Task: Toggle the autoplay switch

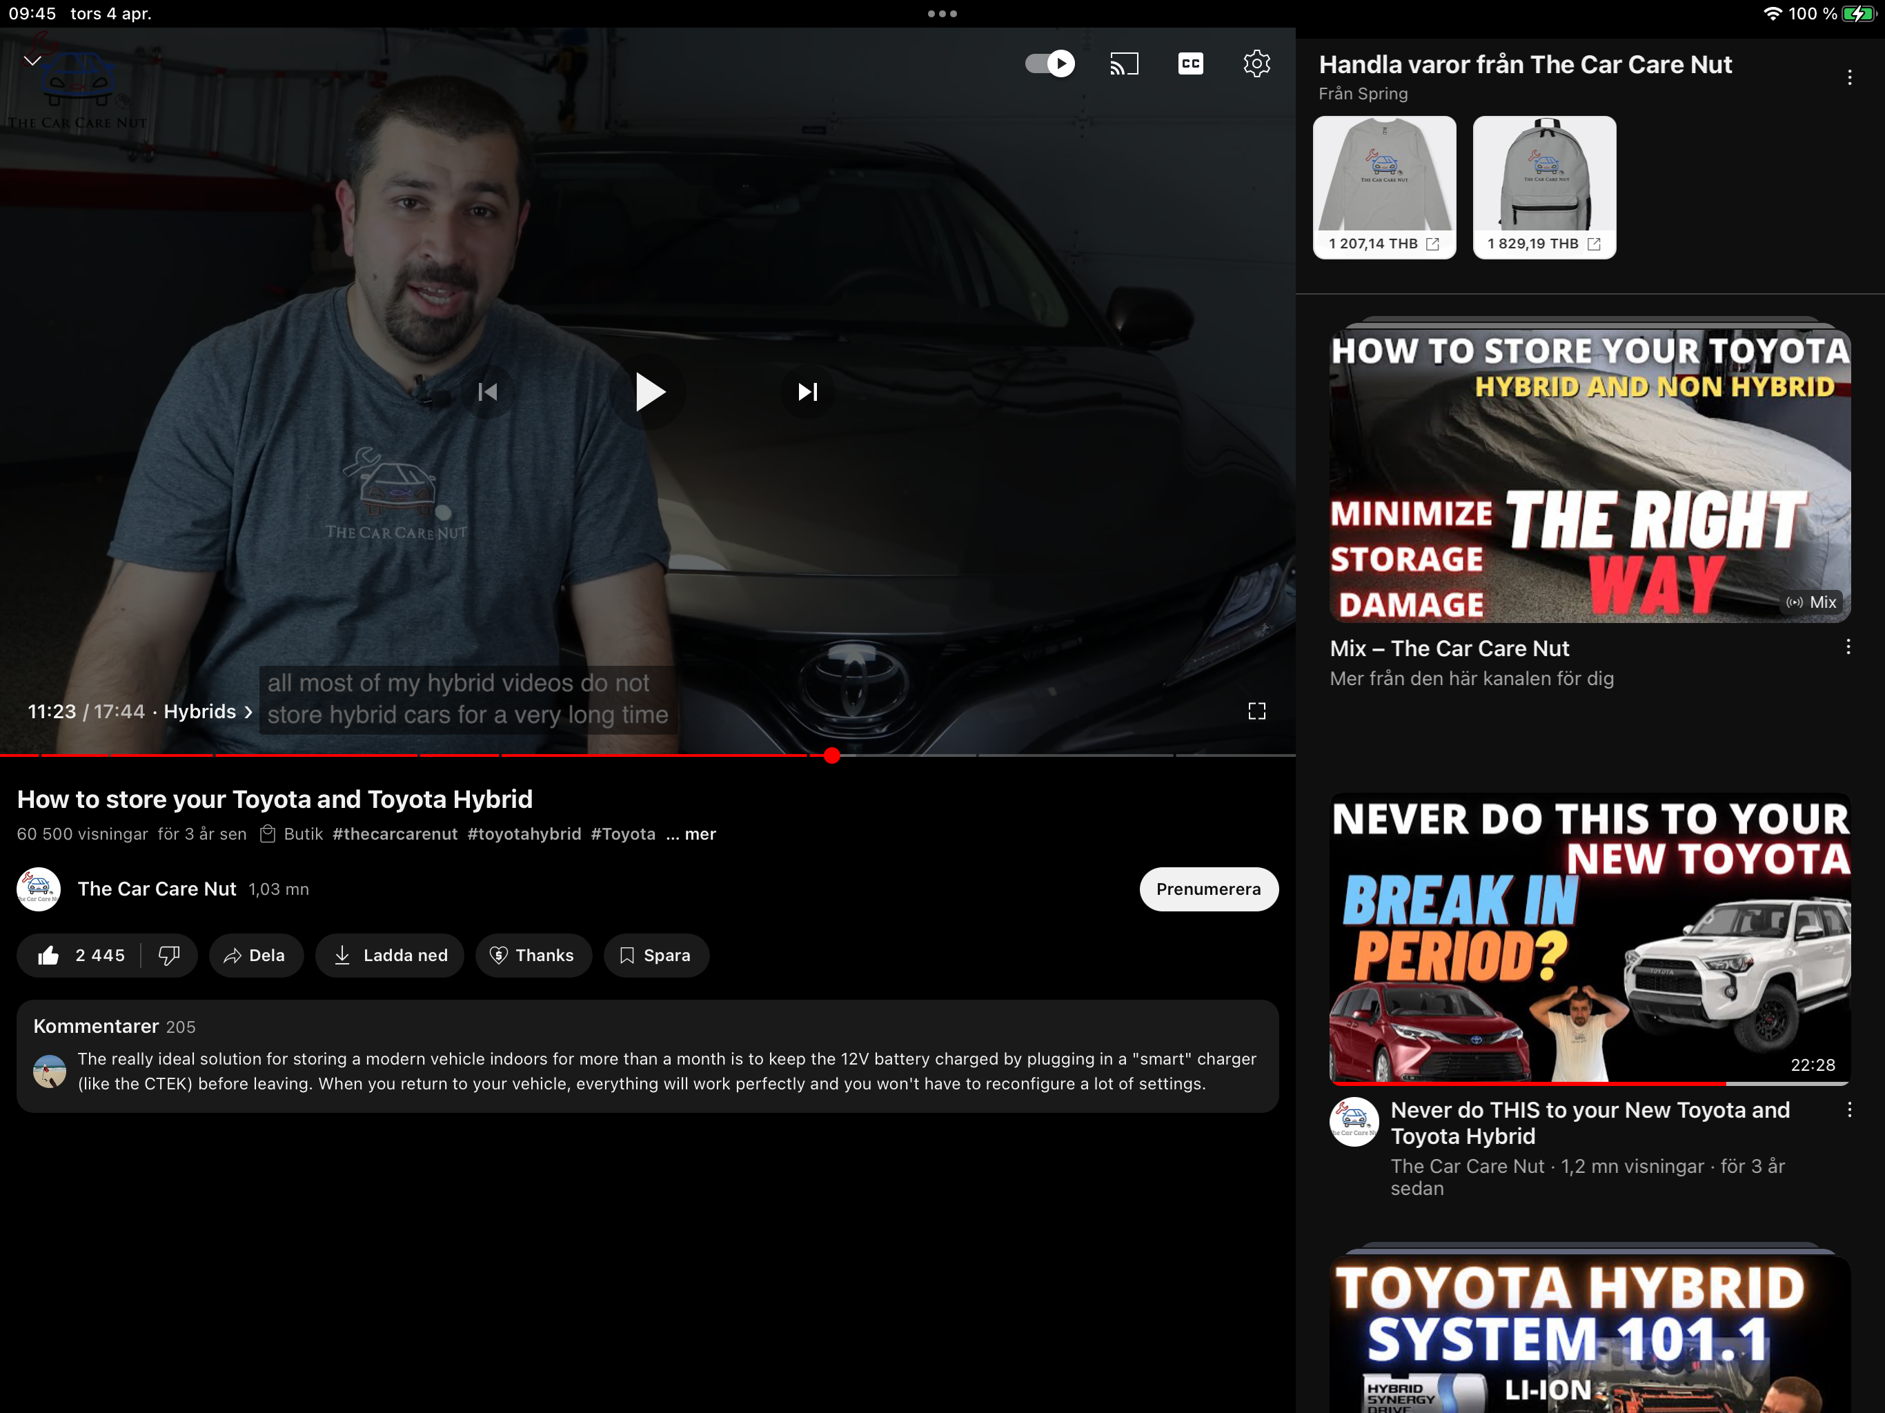Action: point(1050,64)
